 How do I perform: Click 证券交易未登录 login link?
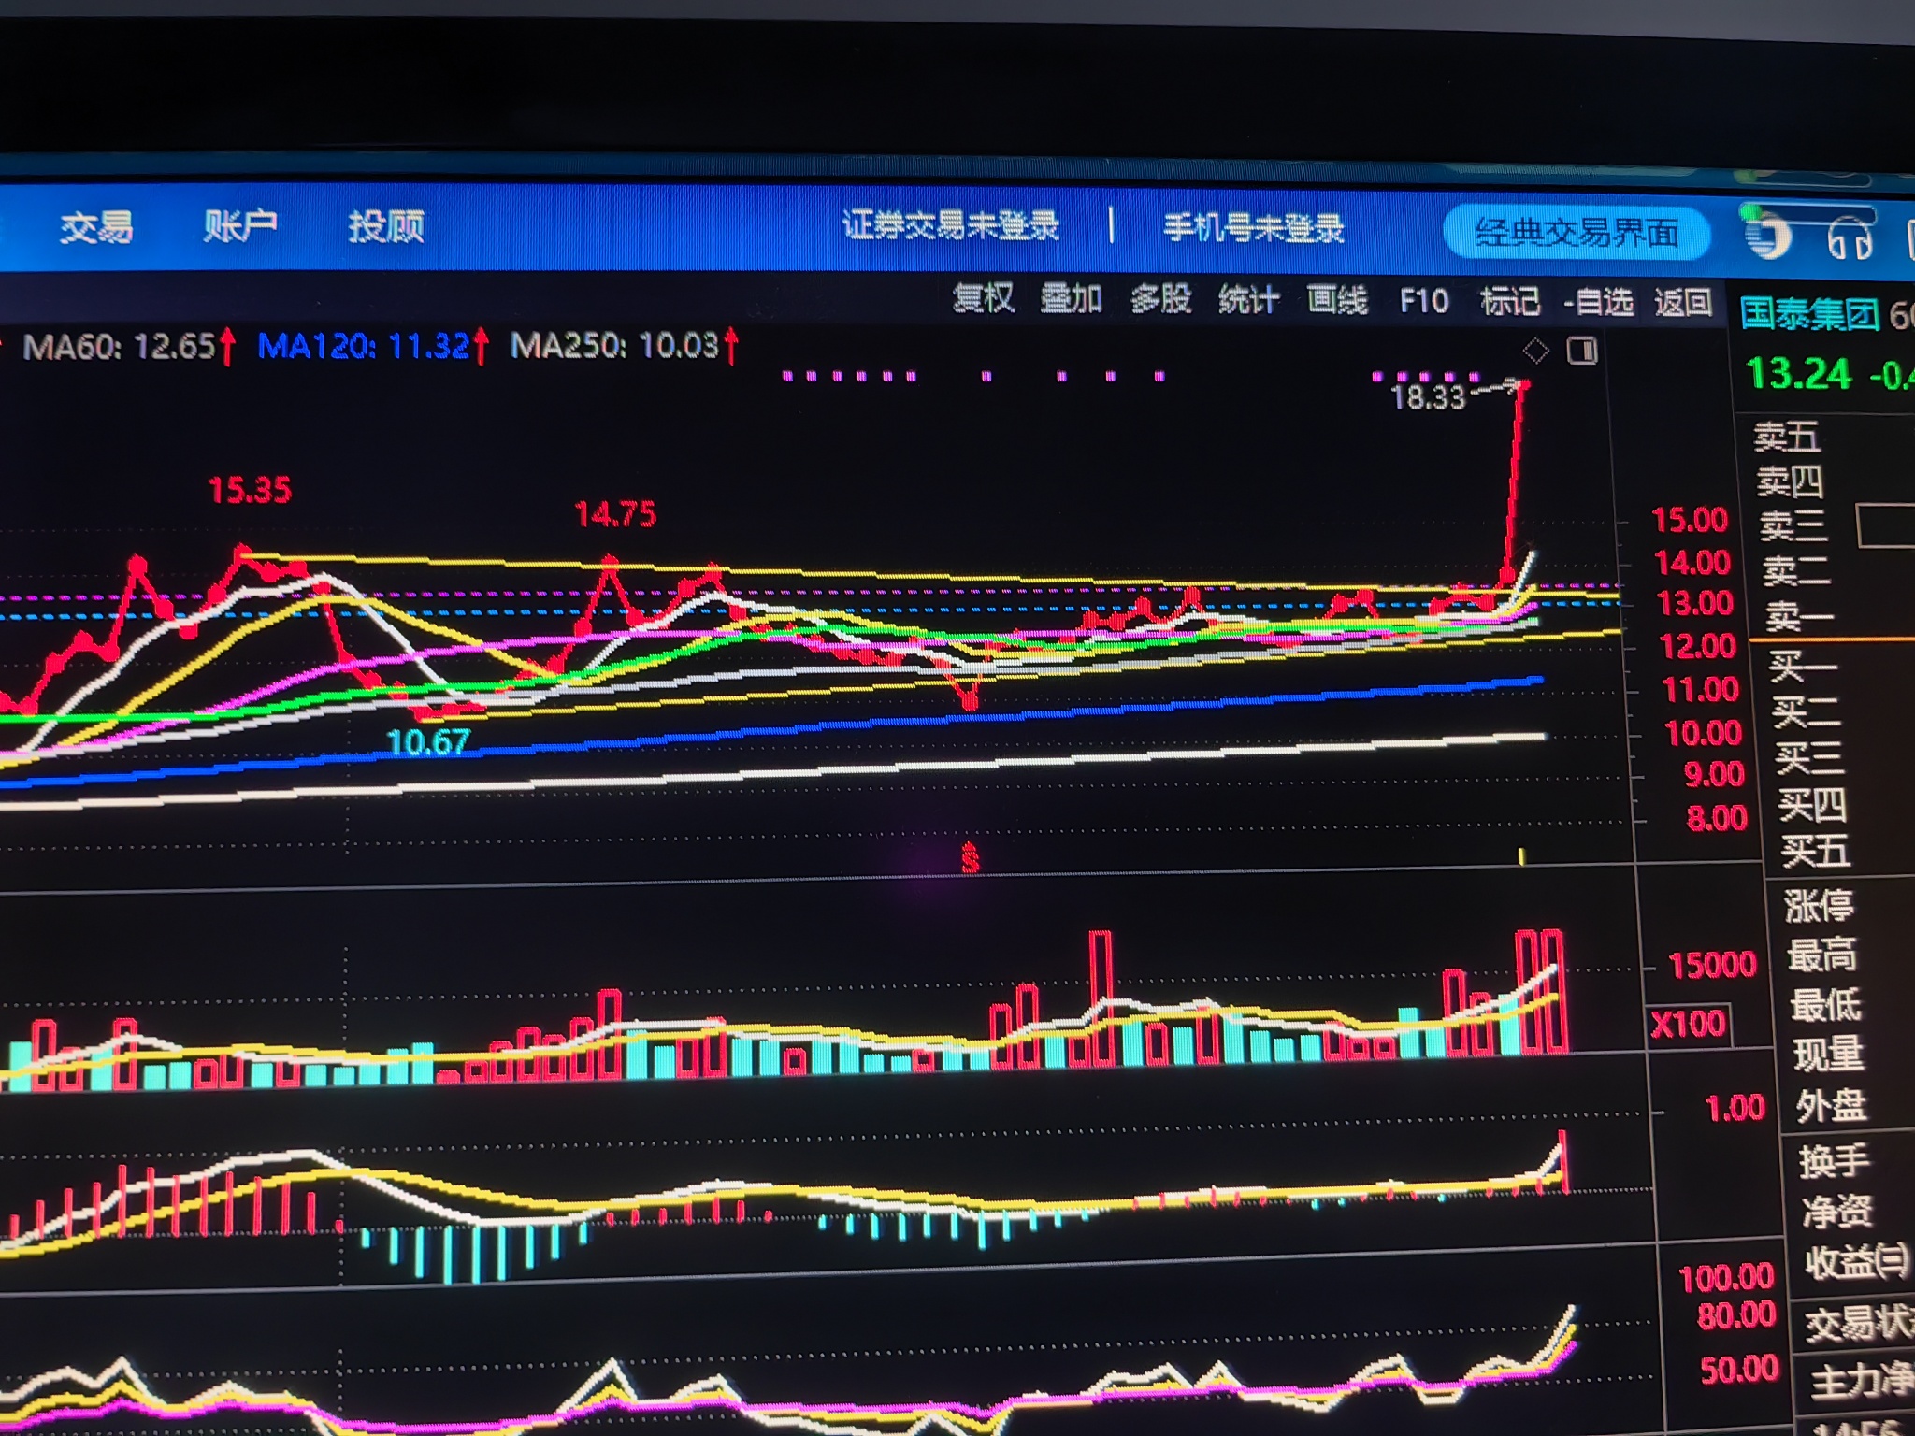(950, 226)
